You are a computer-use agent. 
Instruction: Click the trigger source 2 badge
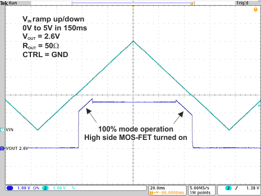point(229,188)
